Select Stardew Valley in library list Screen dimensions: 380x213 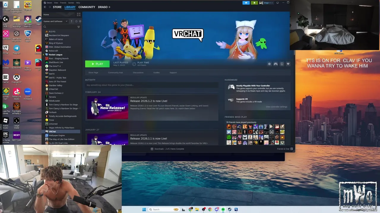click(56, 85)
